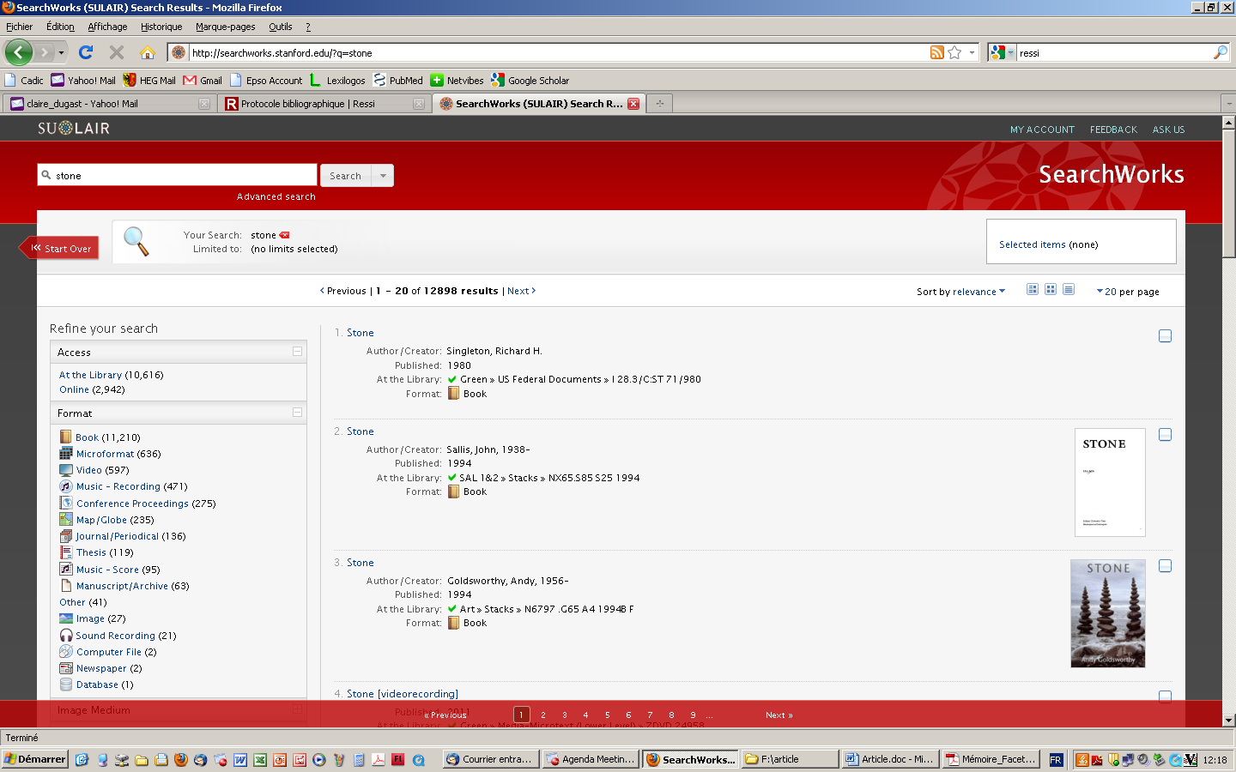The image size is (1236, 772).
Task: Switch to the claire_dugast Yahoo Mail tab
Action: 109,104
